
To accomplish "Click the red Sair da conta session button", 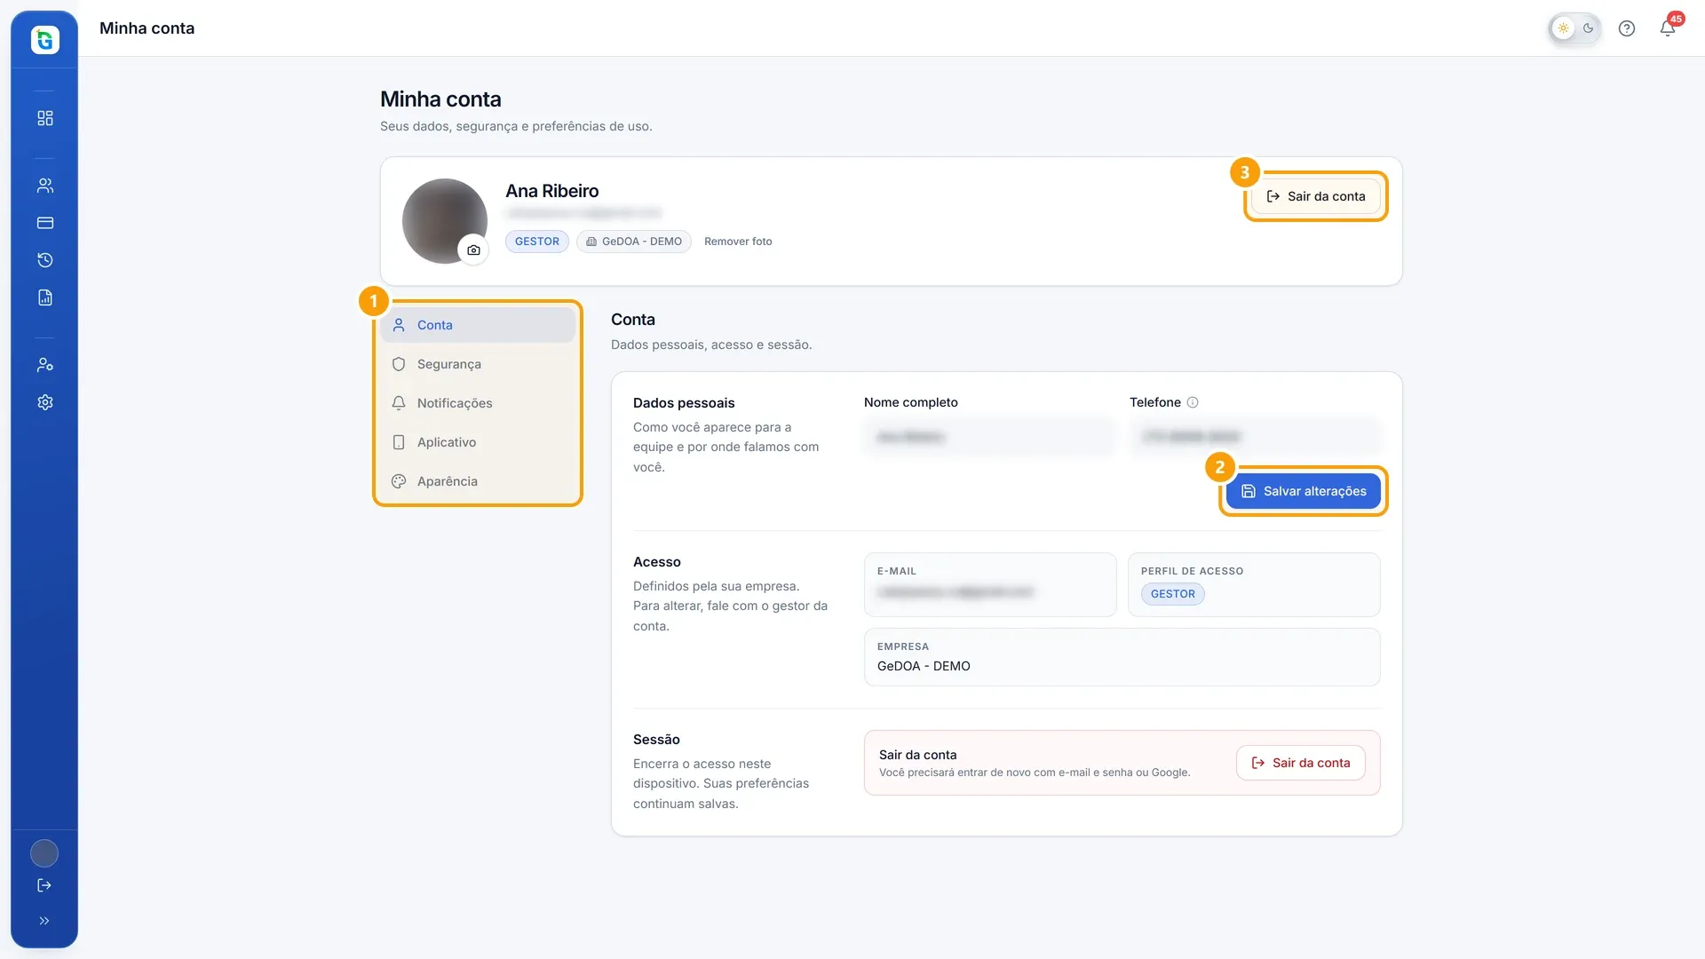I will point(1300,763).
